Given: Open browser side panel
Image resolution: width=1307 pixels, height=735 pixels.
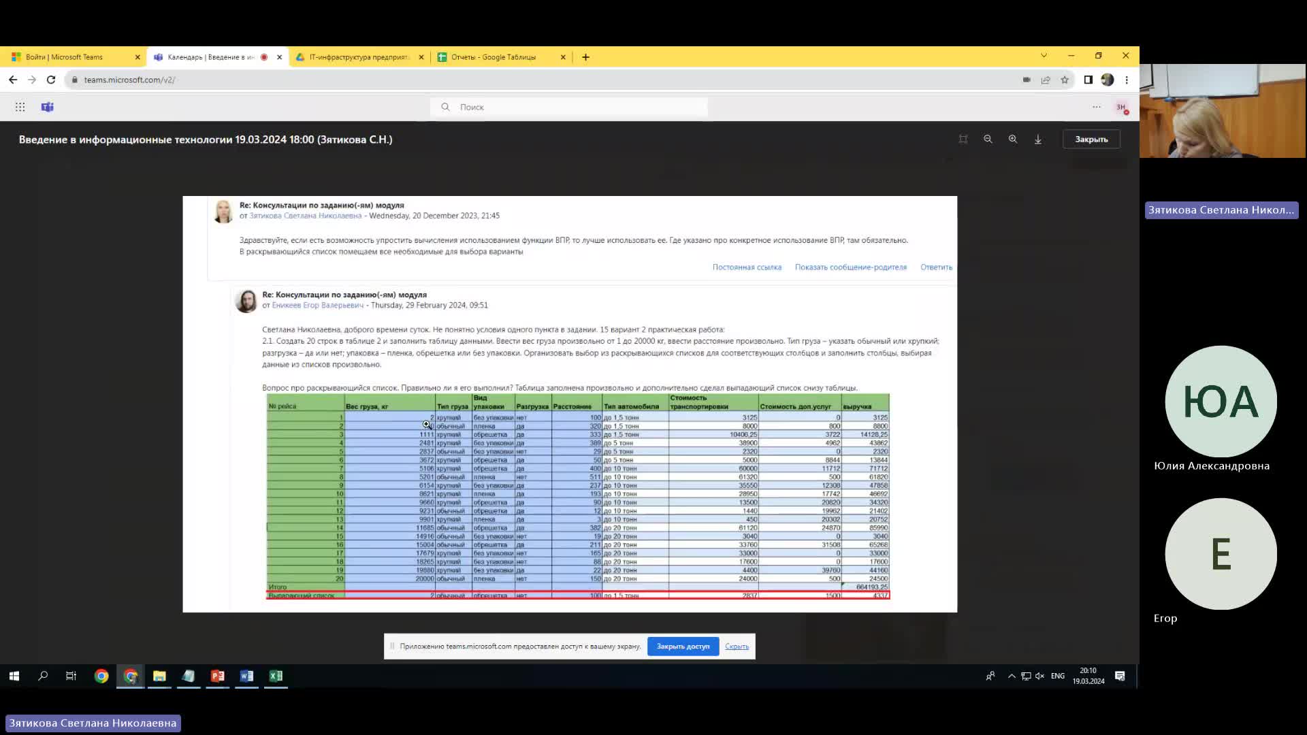Looking at the screenshot, I should click(x=1088, y=80).
